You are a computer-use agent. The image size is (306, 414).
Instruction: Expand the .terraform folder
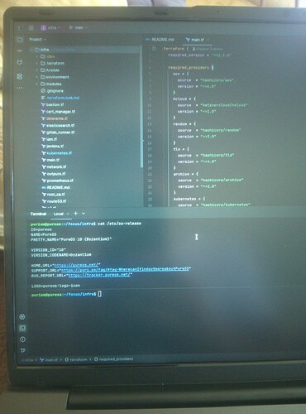(37, 63)
